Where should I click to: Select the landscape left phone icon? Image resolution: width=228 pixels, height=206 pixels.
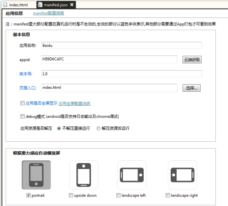[x=132, y=175]
